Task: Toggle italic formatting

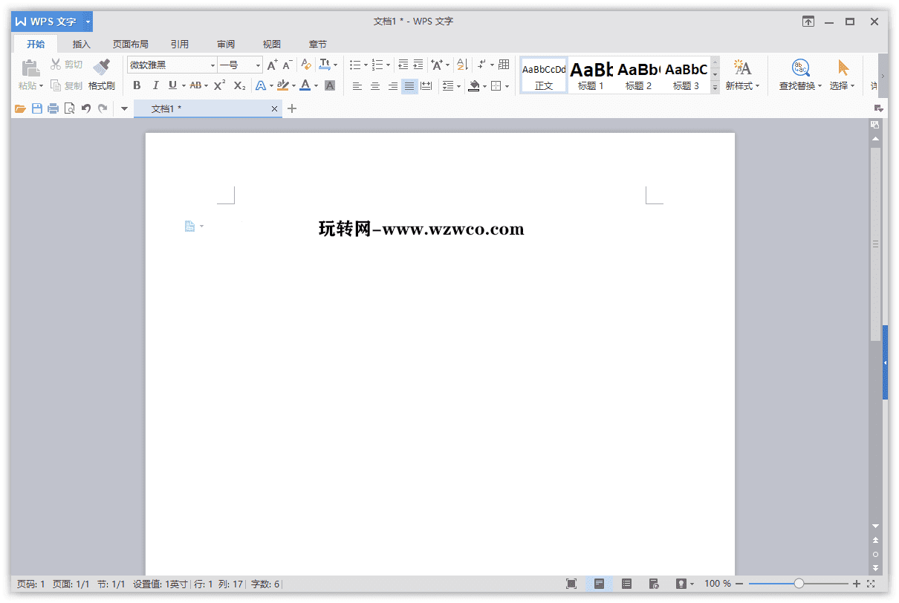Action: click(155, 85)
